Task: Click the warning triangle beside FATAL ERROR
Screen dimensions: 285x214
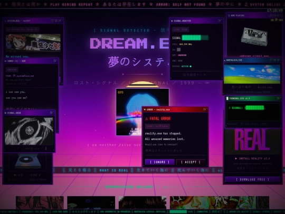Action: point(147,119)
